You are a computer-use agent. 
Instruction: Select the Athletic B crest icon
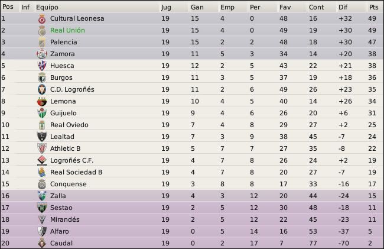click(42, 148)
